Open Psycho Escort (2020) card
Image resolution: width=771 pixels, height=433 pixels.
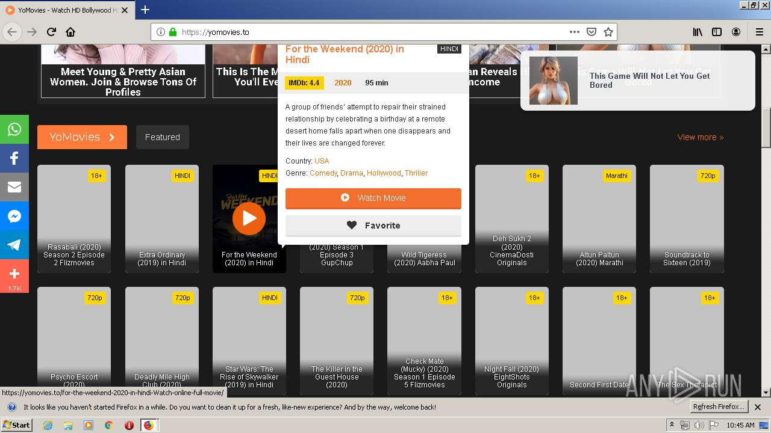coord(74,341)
